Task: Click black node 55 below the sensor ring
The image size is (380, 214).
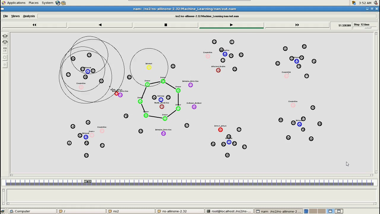Action: (x=141, y=131)
